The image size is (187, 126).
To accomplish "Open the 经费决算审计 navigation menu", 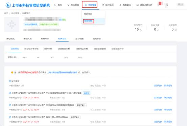I will [144, 5].
